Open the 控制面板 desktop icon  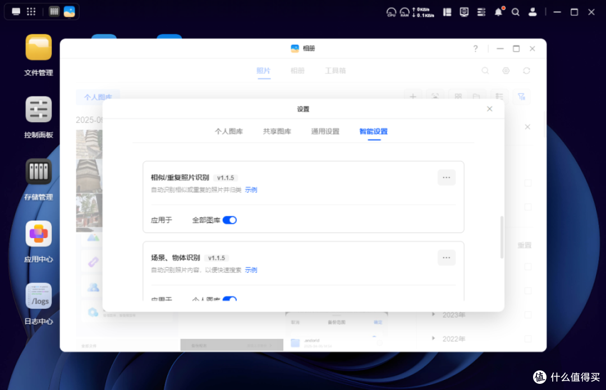(38, 109)
